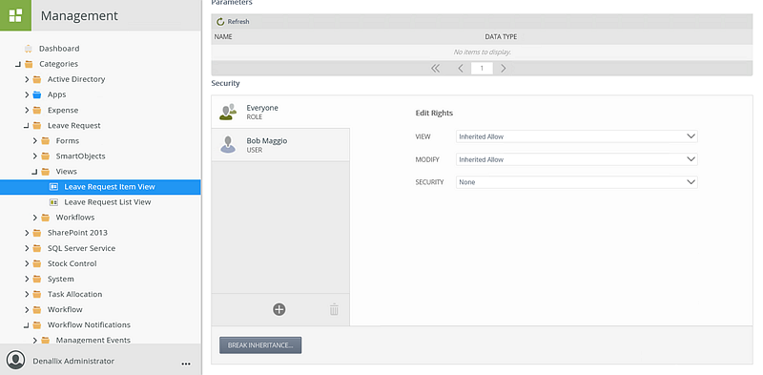
Task: Select the Workflow tree item
Action: click(x=65, y=310)
